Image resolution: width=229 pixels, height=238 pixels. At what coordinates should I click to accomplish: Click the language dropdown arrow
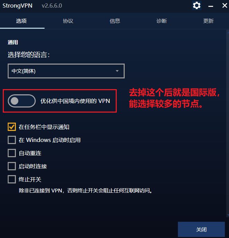(x=117, y=71)
